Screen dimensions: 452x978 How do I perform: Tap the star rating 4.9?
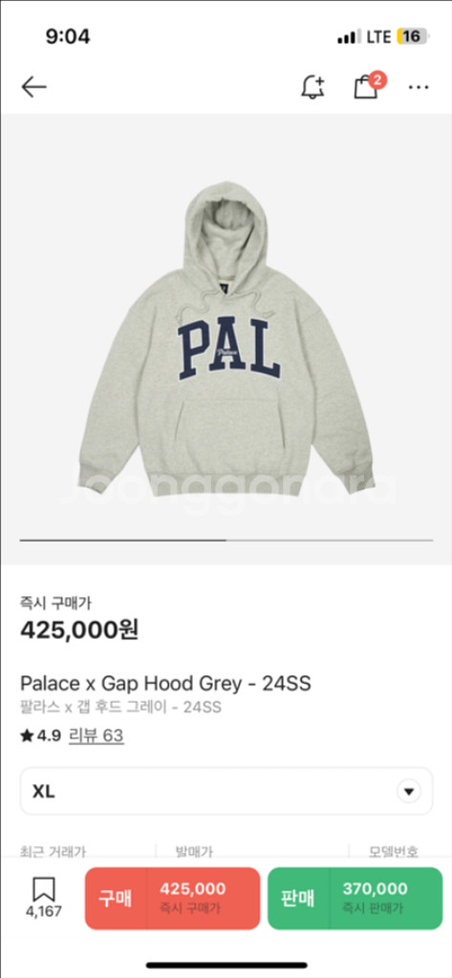point(40,736)
